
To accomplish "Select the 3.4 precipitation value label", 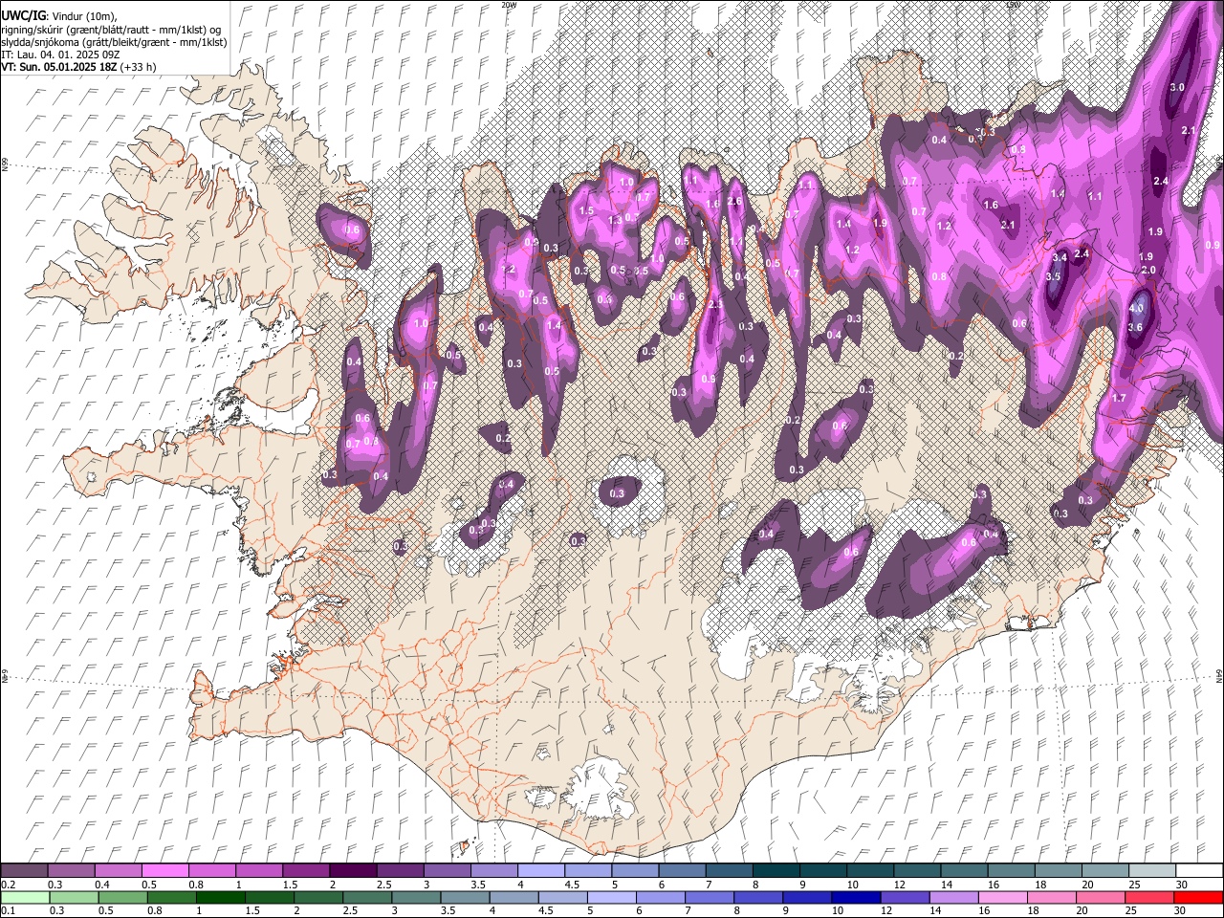I will tap(1060, 258).
